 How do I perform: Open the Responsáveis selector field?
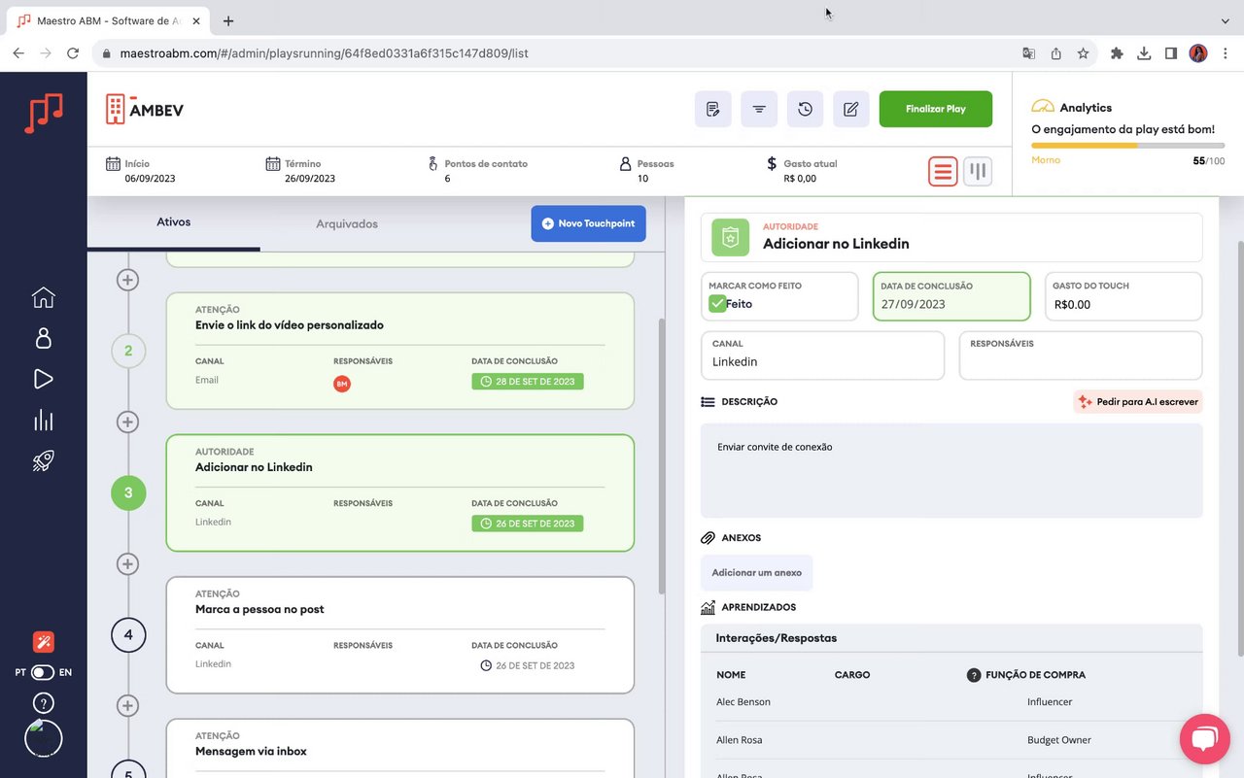tap(1081, 355)
